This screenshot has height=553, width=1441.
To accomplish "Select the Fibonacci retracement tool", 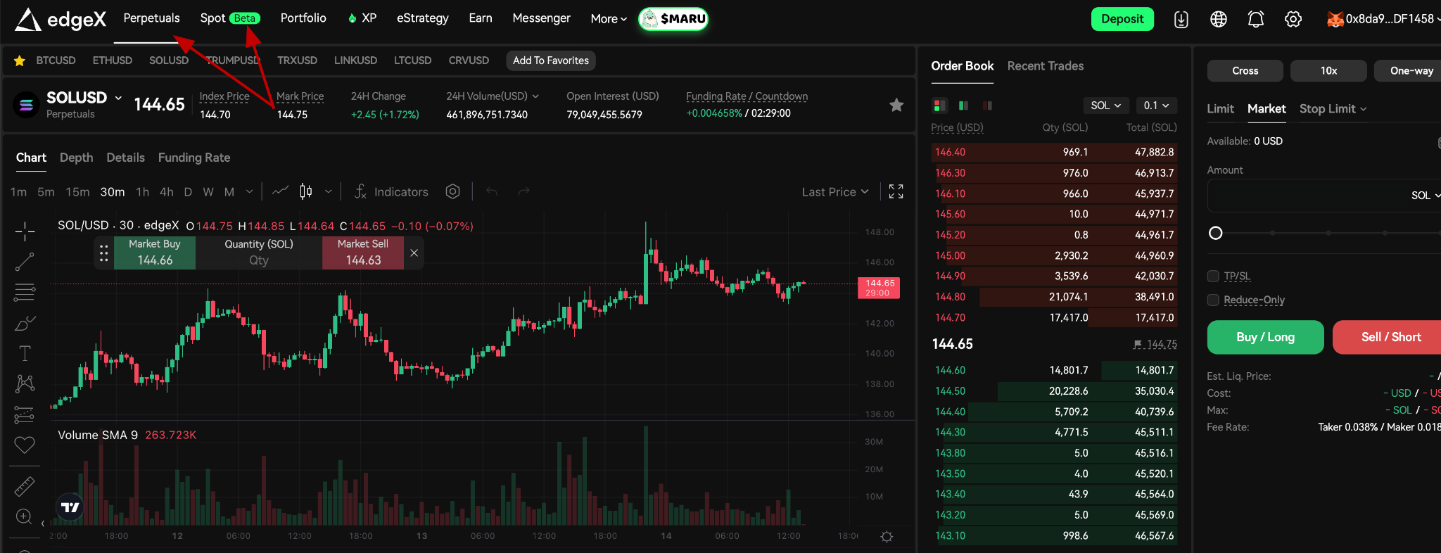I will pyautogui.click(x=25, y=292).
